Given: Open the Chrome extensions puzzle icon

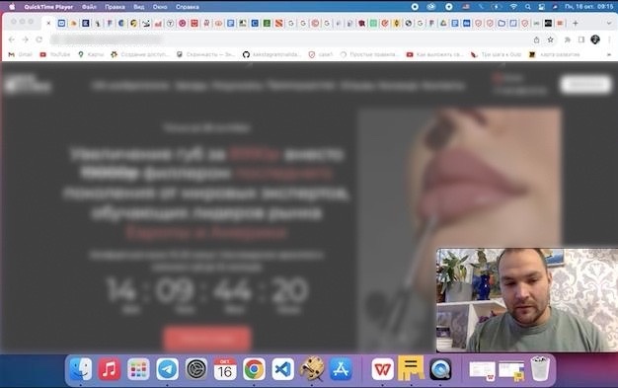Looking at the screenshot, I should pos(568,39).
